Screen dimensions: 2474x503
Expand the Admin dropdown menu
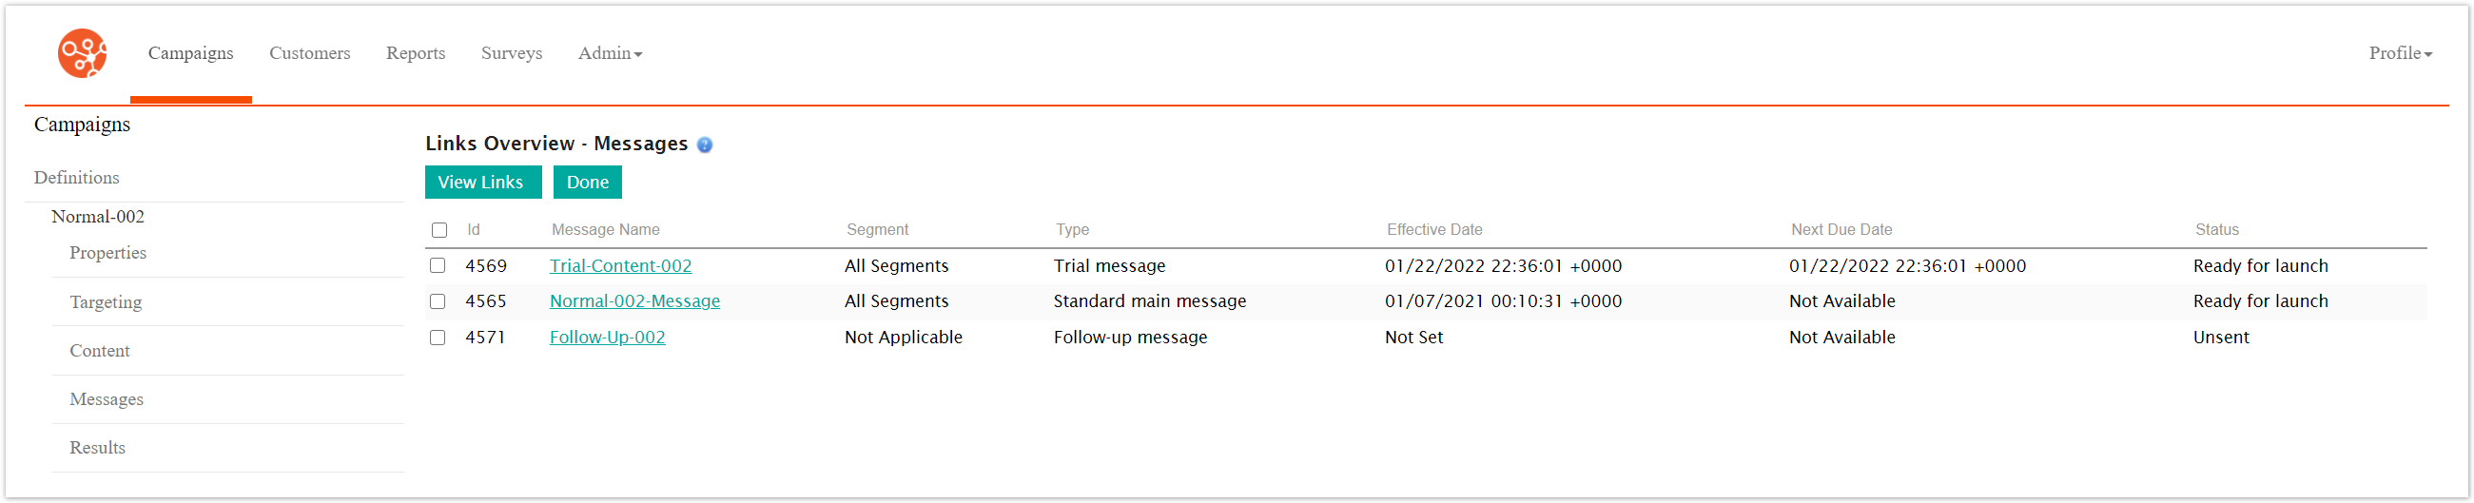[x=610, y=54]
